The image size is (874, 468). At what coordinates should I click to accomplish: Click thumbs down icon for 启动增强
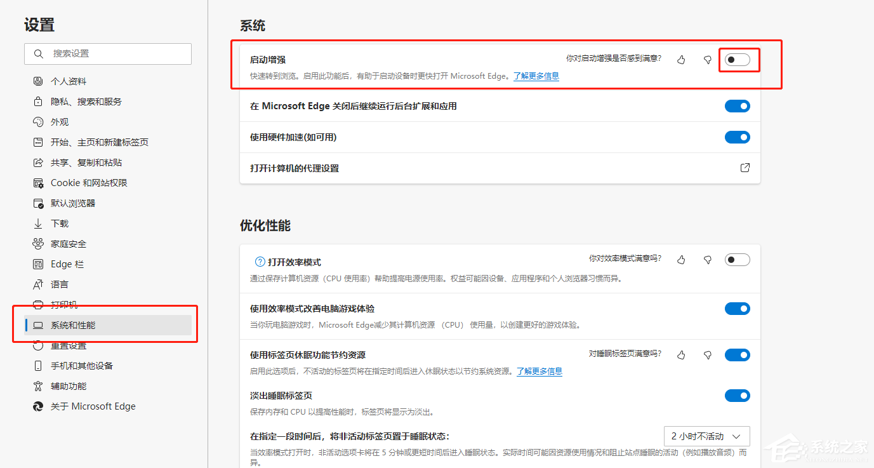coord(707,60)
